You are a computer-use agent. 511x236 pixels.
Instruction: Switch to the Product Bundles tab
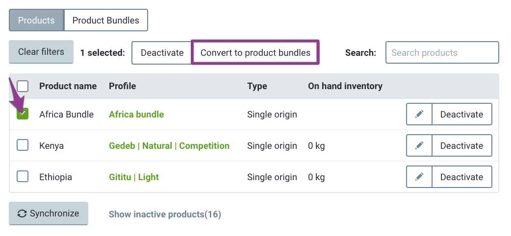pyautogui.click(x=106, y=20)
